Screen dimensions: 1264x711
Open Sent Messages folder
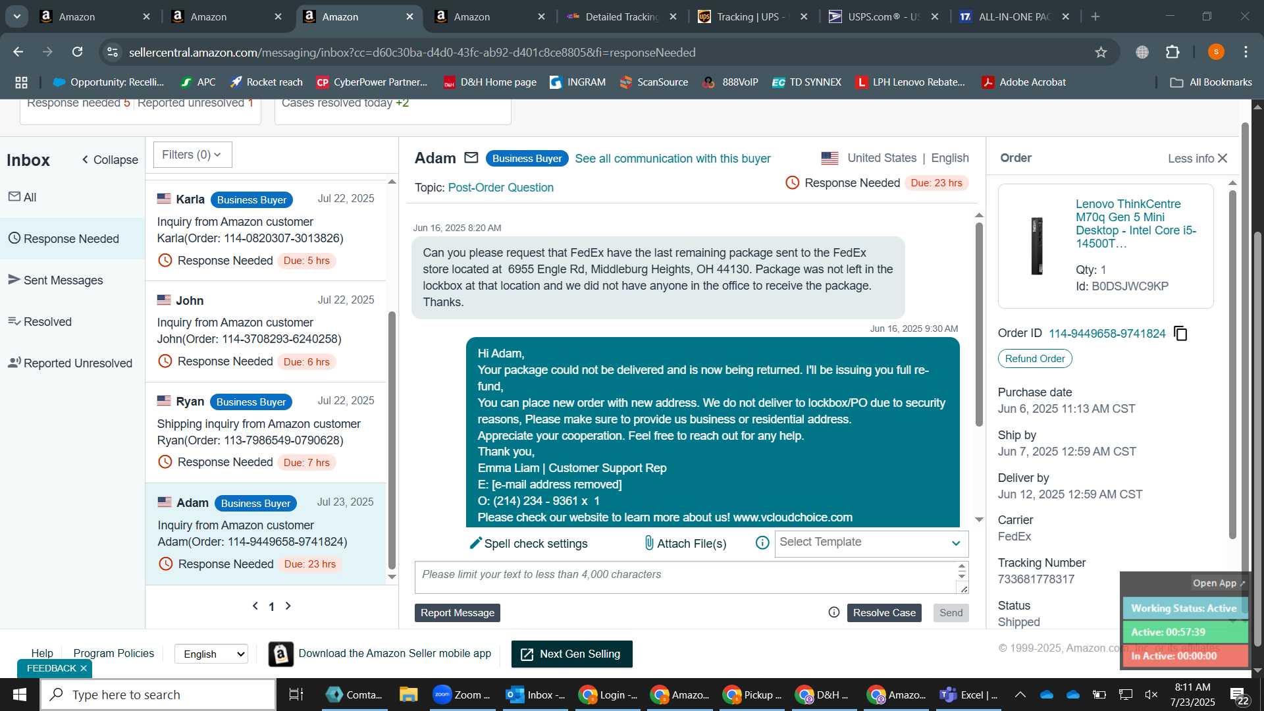click(72, 280)
